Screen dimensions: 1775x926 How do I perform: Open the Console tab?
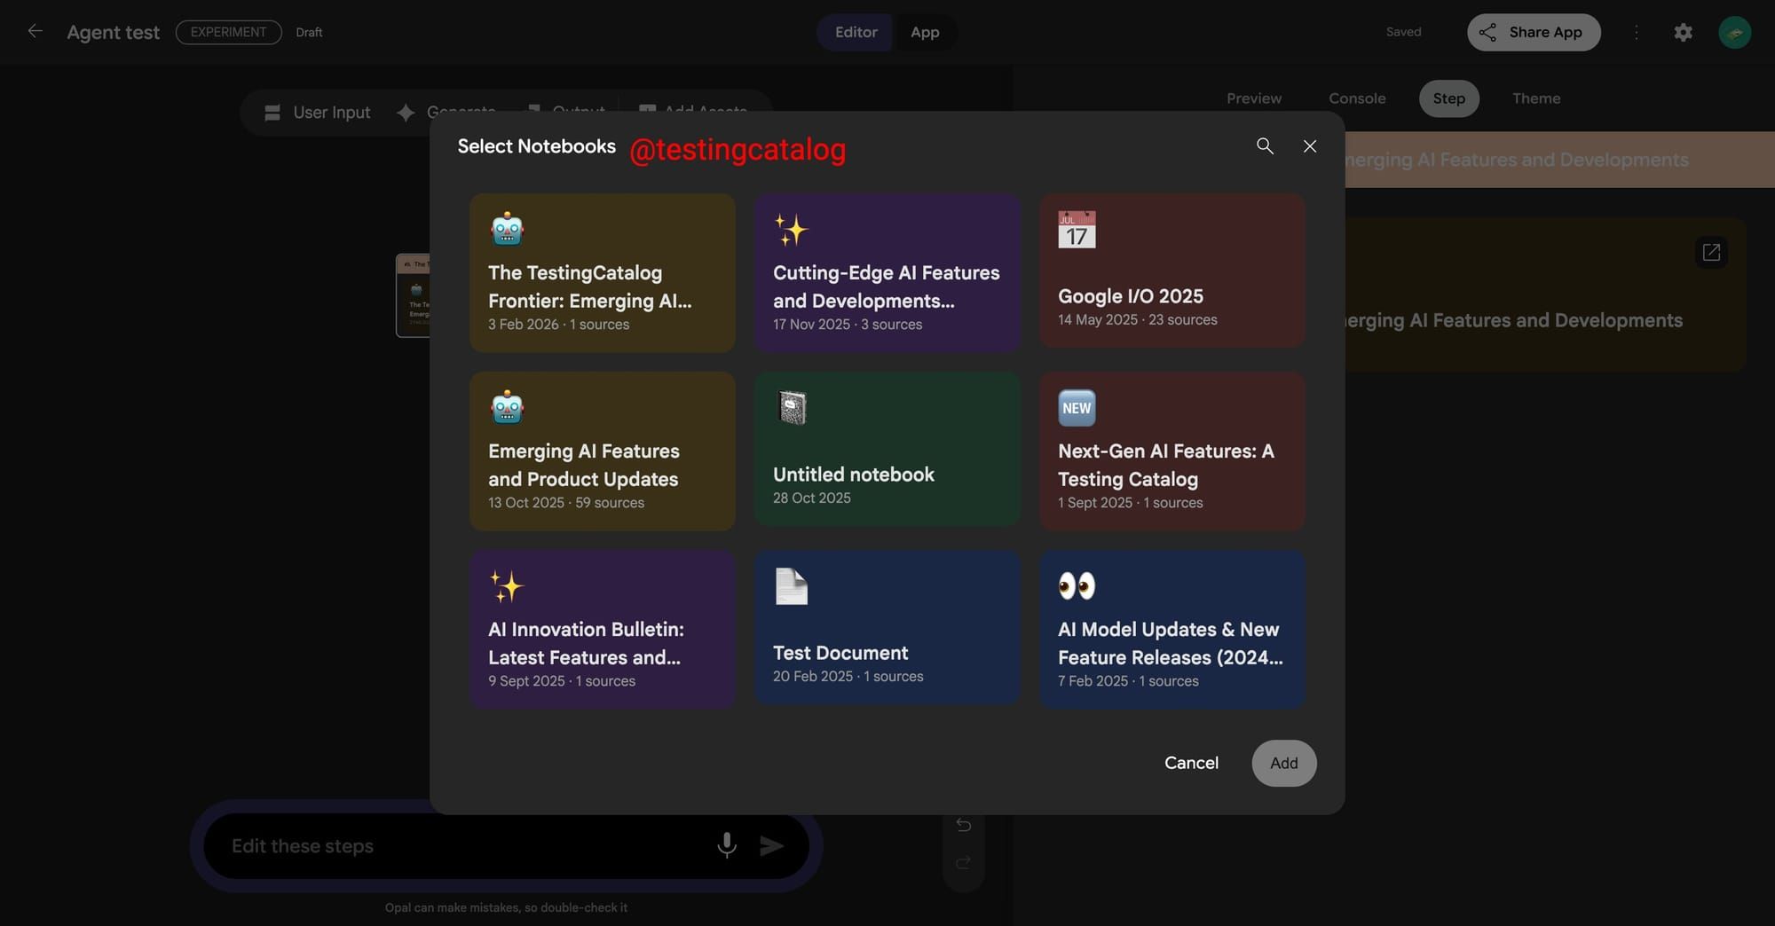click(1357, 98)
